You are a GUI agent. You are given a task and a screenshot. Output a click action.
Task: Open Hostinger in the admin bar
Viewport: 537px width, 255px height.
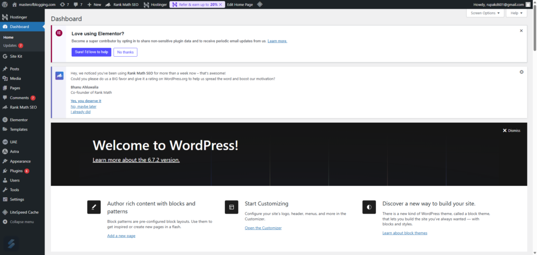point(155,4)
